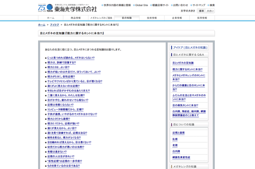The image size is (255, 169).
Task: Open the 目の知識 navigation tab
Action: (x=127, y=18)
